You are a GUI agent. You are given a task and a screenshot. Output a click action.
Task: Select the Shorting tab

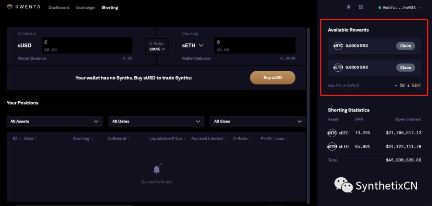tap(110, 8)
